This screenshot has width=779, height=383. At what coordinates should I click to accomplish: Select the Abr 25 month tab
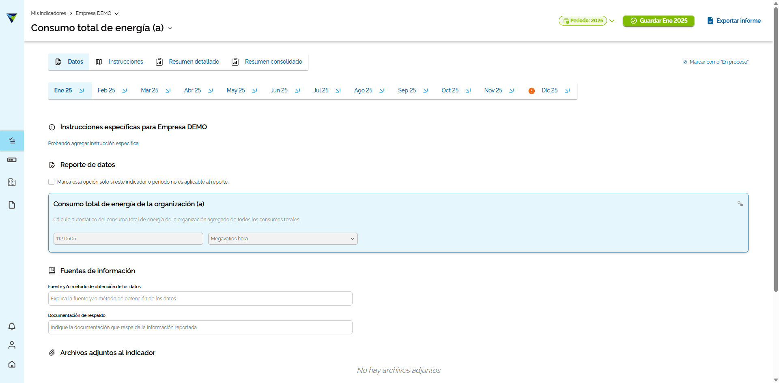tap(192, 90)
